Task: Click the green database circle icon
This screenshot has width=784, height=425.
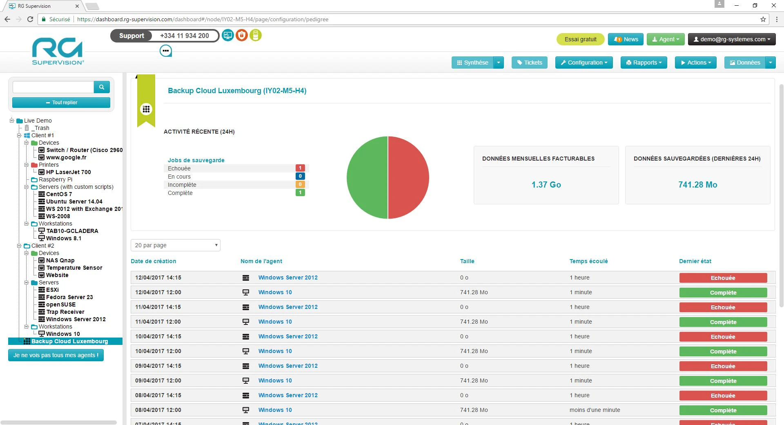Action: tap(256, 36)
